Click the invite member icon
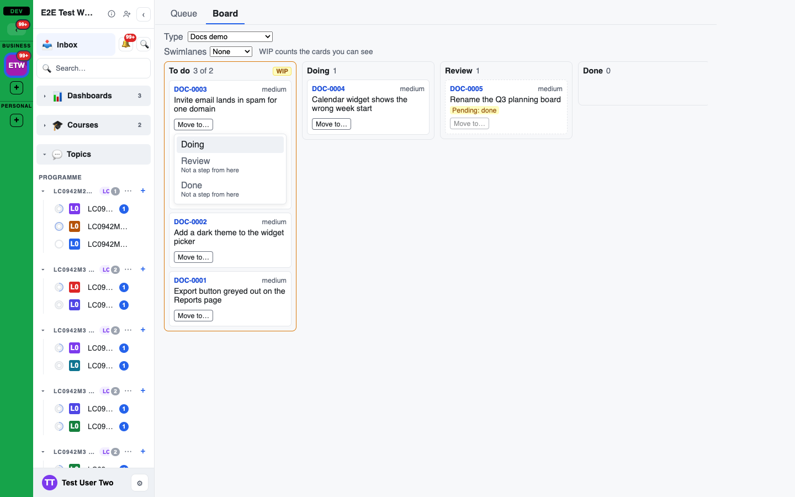795x497 pixels. tap(127, 14)
